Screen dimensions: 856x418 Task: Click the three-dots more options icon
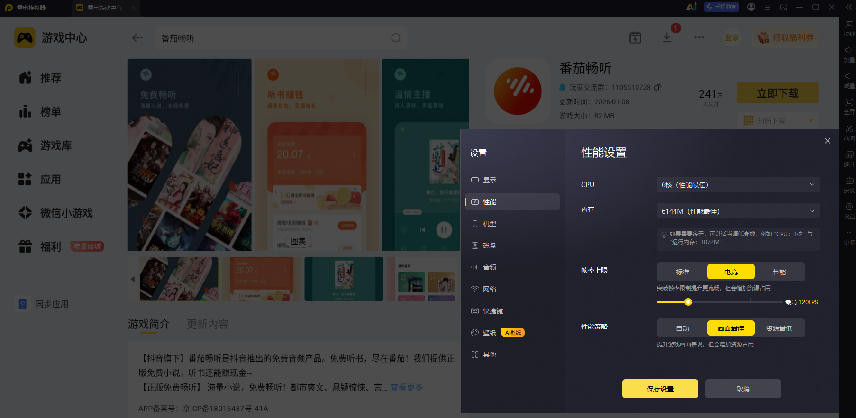699,37
